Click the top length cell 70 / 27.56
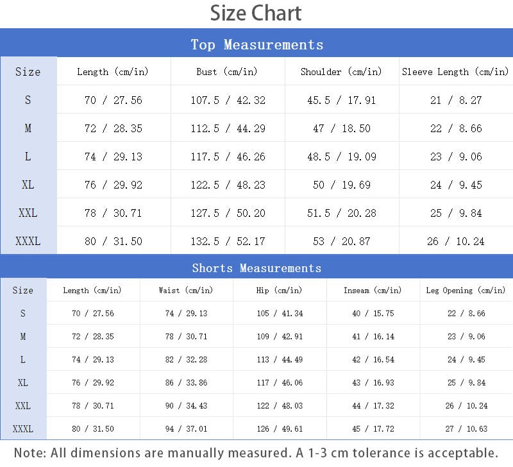The height and width of the screenshot is (467, 513). coord(114,100)
